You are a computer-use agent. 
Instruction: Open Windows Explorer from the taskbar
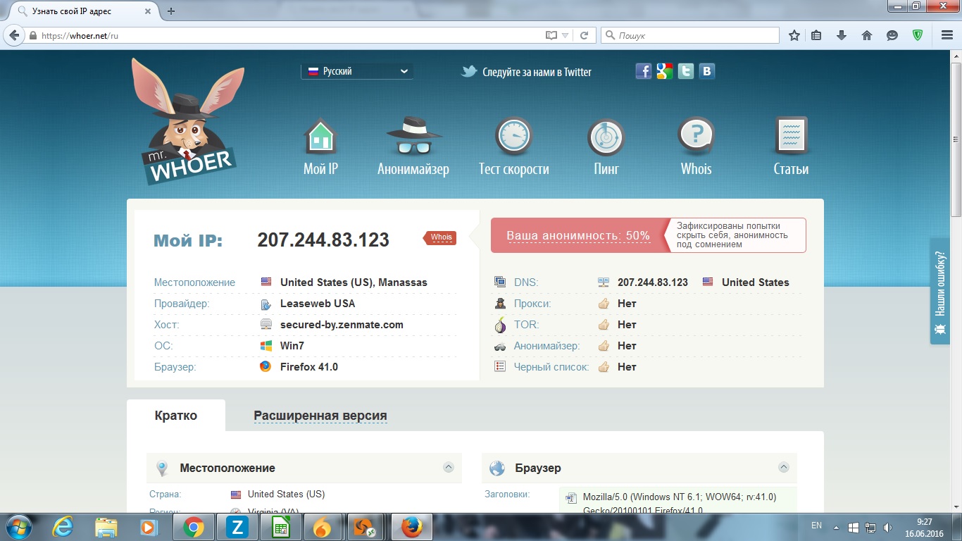(106, 527)
